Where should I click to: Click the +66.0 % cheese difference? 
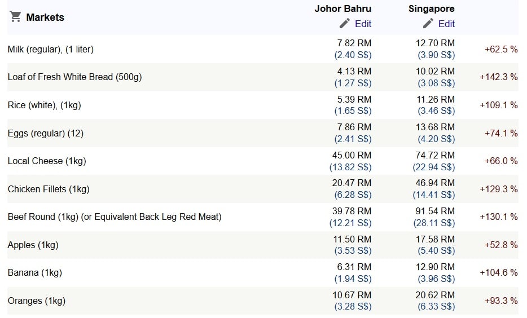click(x=501, y=161)
